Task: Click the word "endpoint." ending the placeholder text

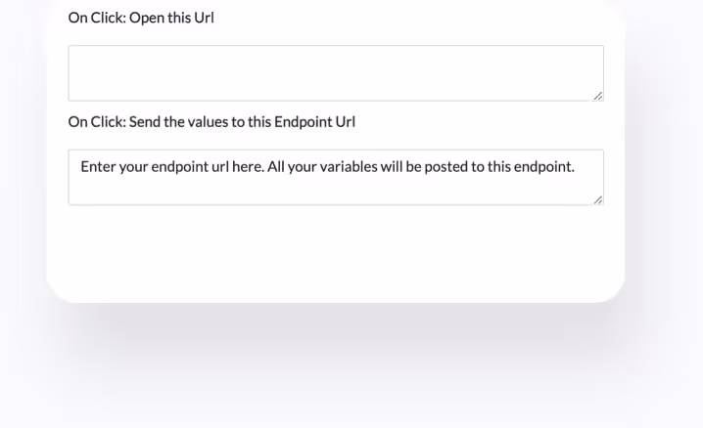Action: tap(544, 167)
